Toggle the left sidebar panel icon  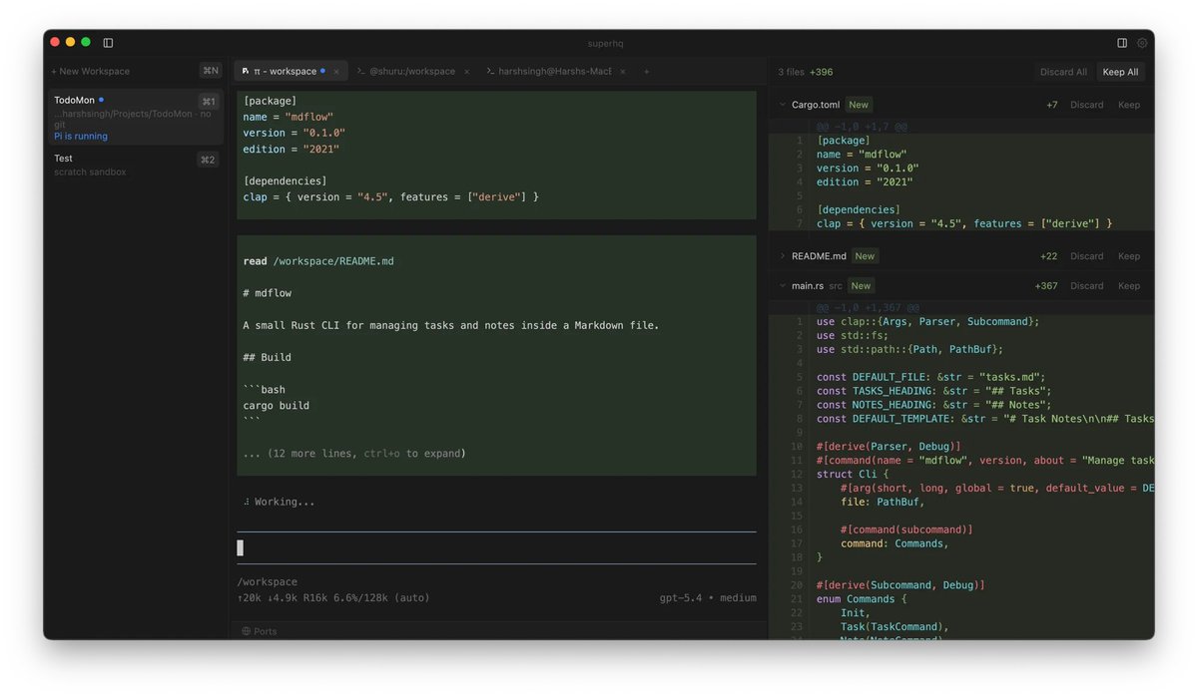(108, 43)
